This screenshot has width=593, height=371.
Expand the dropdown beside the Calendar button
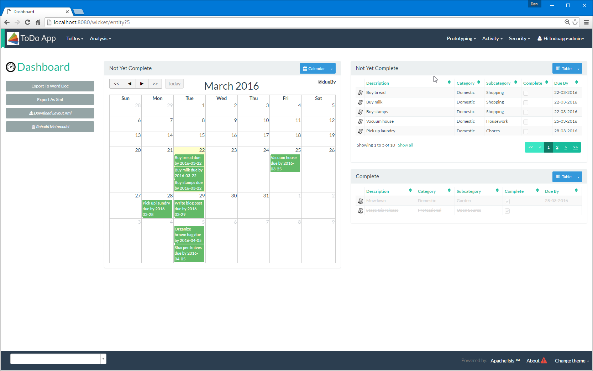(x=332, y=68)
